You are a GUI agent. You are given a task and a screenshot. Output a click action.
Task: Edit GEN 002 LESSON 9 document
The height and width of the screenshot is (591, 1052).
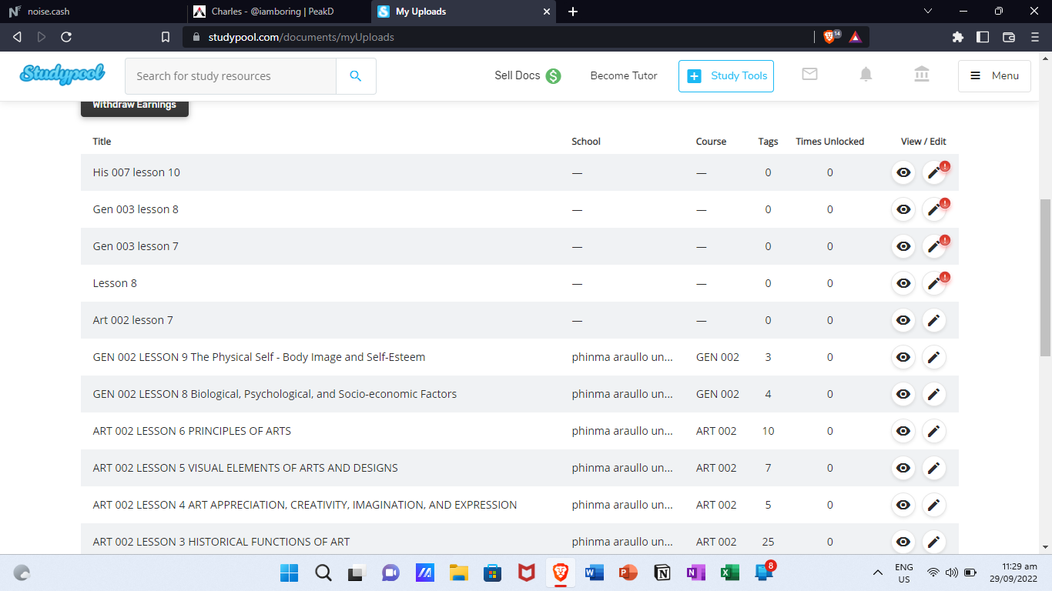(934, 357)
